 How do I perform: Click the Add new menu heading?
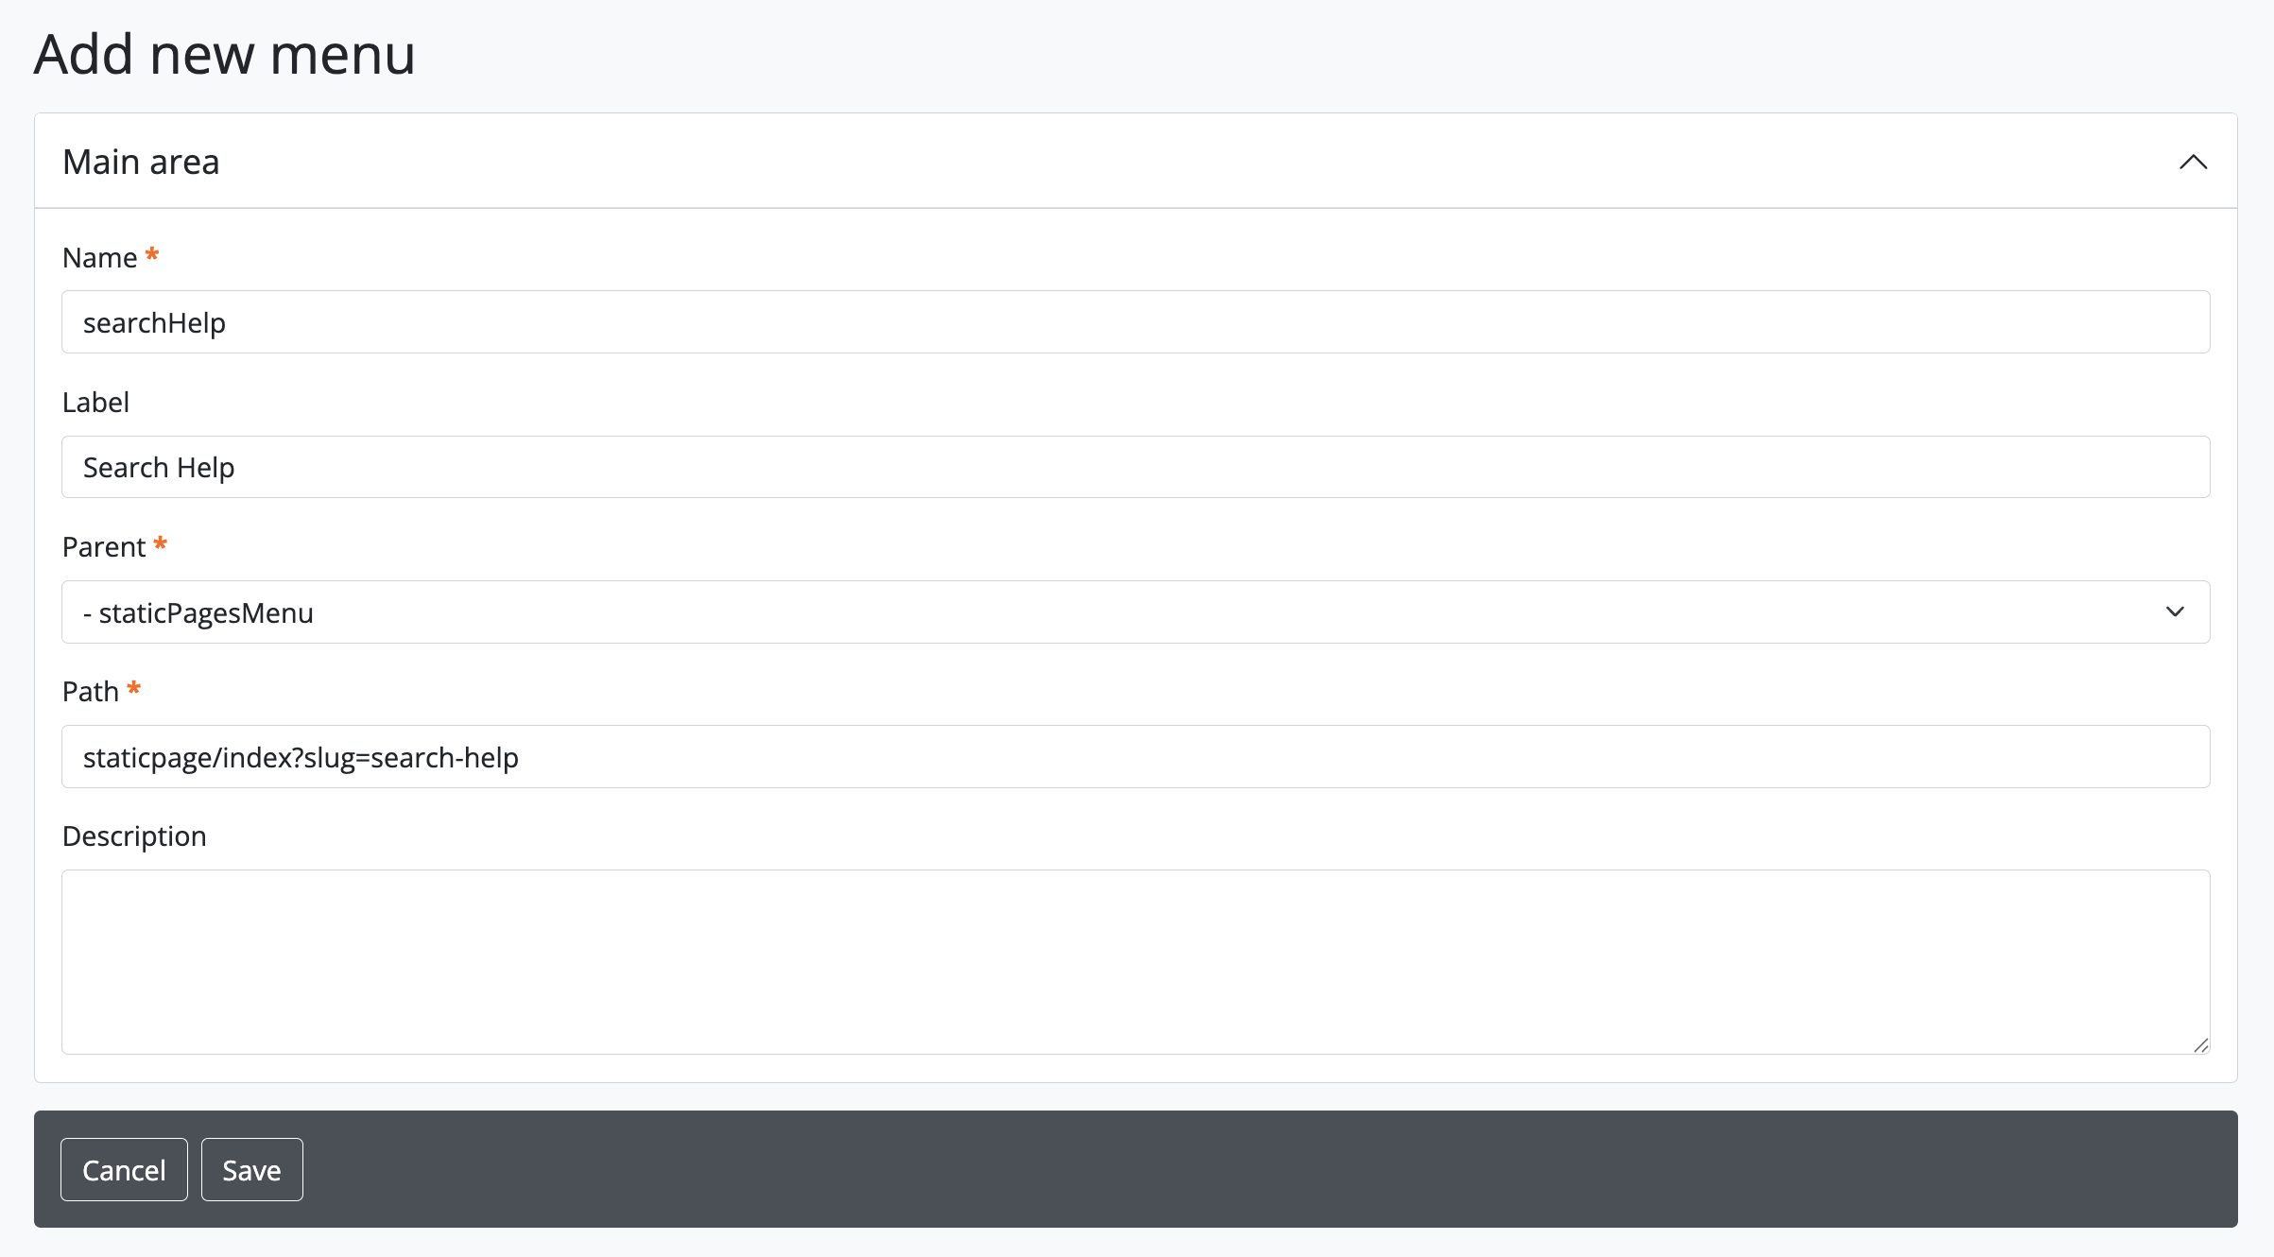coord(225,54)
